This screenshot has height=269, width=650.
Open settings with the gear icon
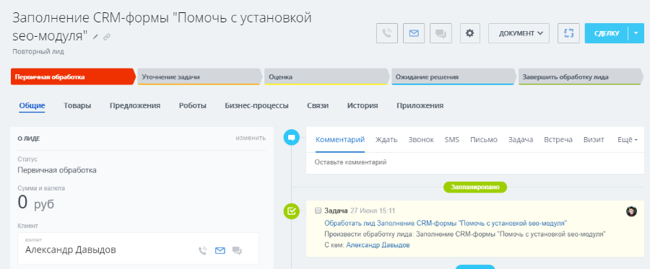[x=469, y=33]
